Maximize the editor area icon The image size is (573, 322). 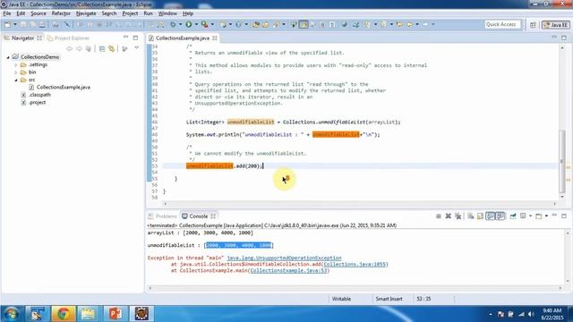pos(564,38)
